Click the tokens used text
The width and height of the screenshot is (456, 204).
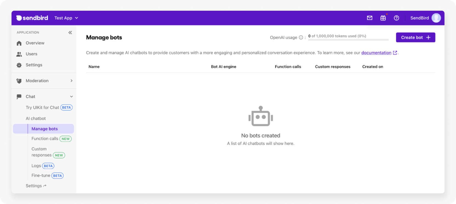coord(337,36)
